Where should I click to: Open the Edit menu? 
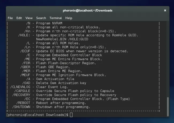tap(19, 18)
